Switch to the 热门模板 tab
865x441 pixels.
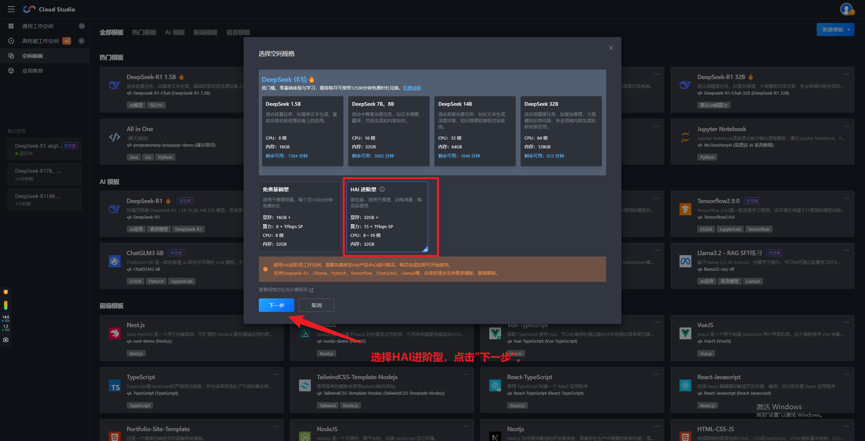(x=144, y=32)
